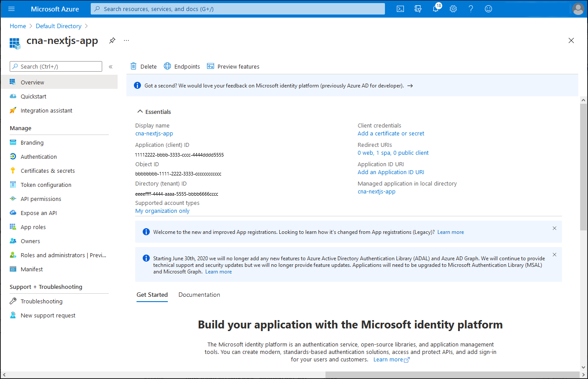The image size is (588, 379).
Task: Click the vertical scrollbar thumb
Action: tap(583, 167)
